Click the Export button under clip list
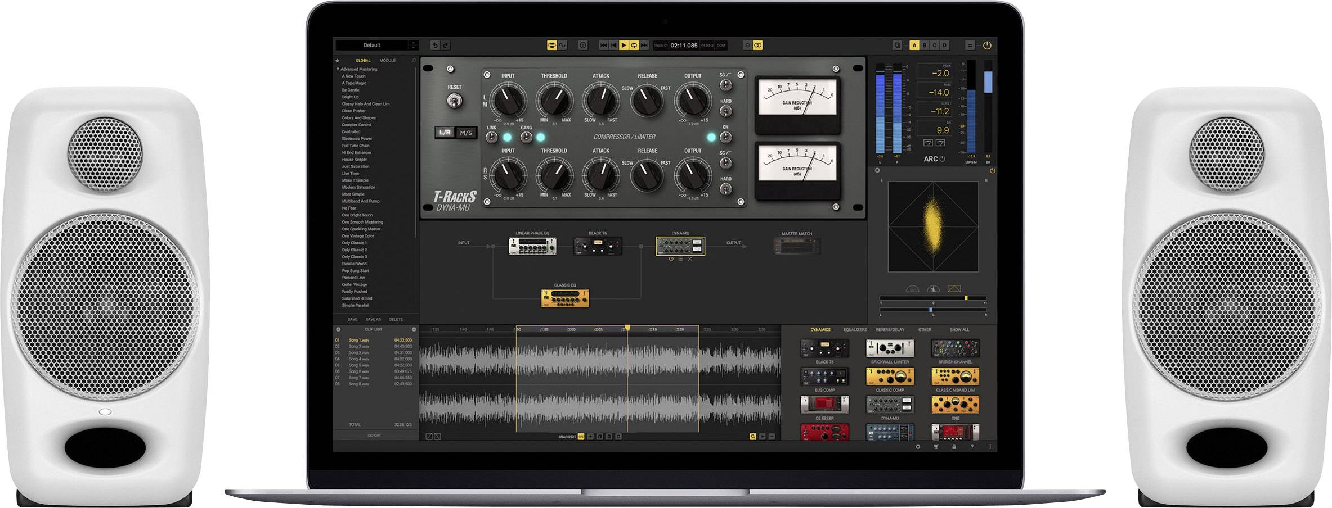The height and width of the screenshot is (508, 1332). [374, 436]
